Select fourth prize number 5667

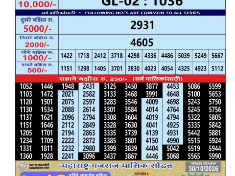[x=217, y=56]
